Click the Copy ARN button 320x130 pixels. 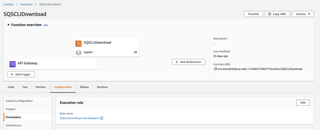[x=277, y=14]
